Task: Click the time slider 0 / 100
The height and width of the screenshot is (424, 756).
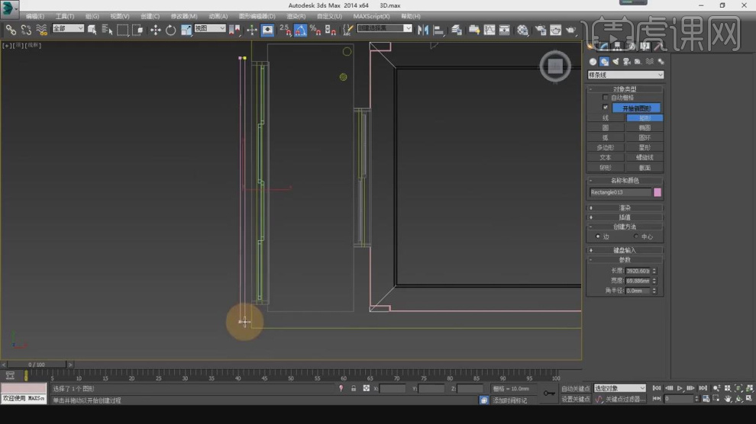Action: (x=37, y=365)
